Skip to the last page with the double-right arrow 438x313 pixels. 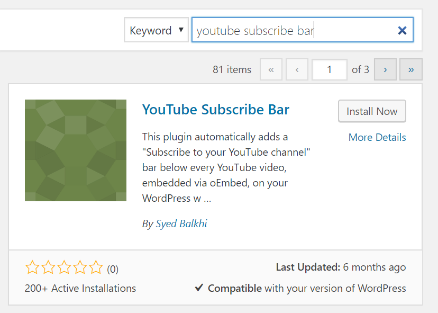click(x=411, y=69)
